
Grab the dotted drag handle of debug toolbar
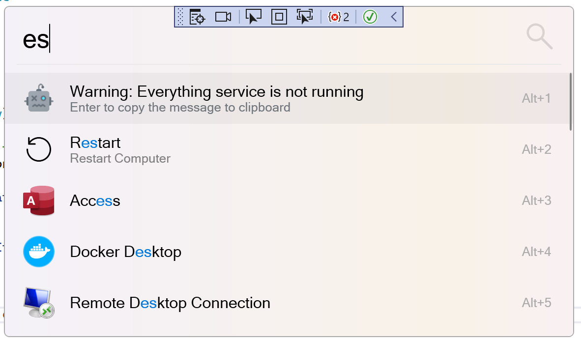(180, 17)
